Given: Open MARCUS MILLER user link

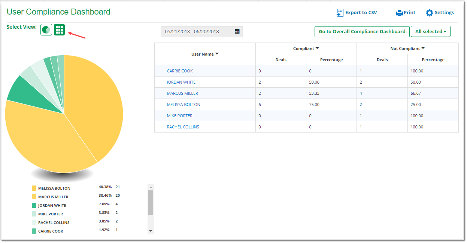Looking at the screenshot, I should point(182,93).
